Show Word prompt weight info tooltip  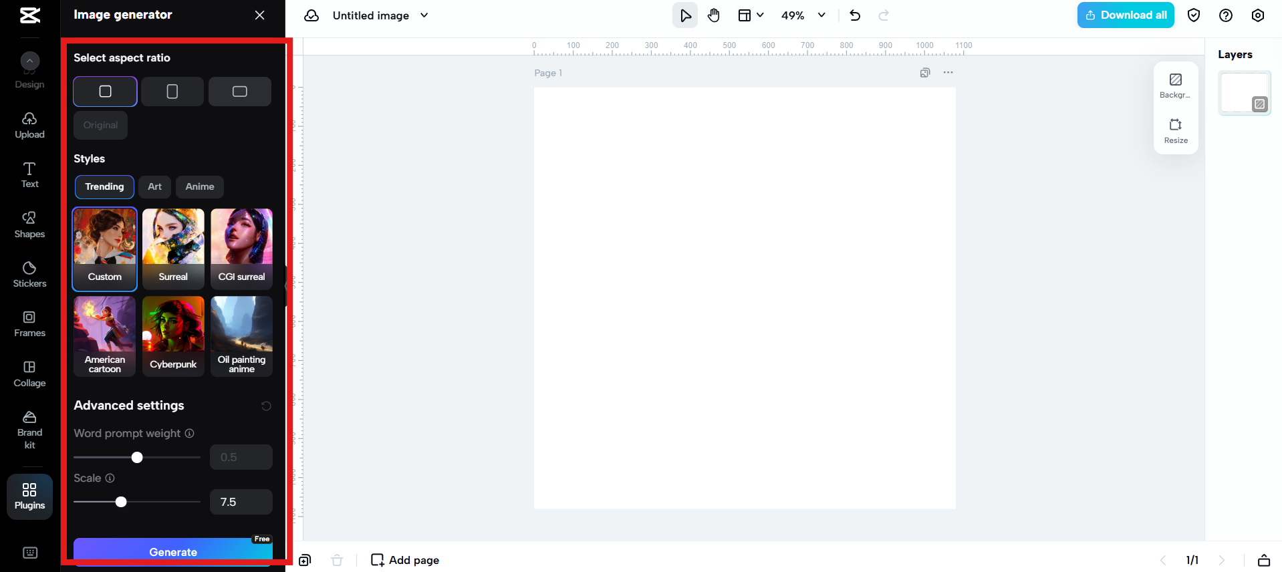tap(190, 433)
